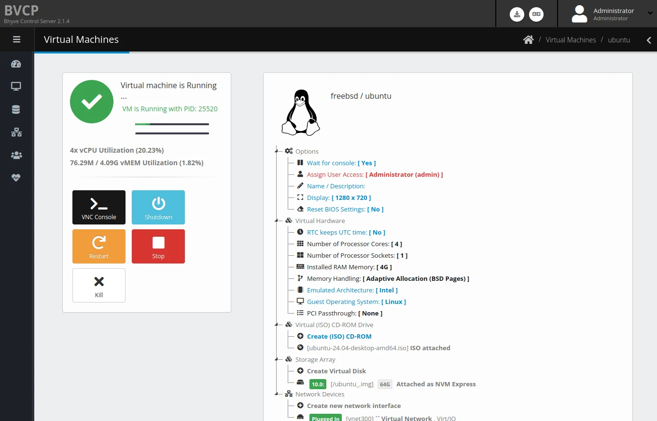The height and width of the screenshot is (421, 657).
Task: Toggle Wait for console Yes setting
Action: pos(341,163)
